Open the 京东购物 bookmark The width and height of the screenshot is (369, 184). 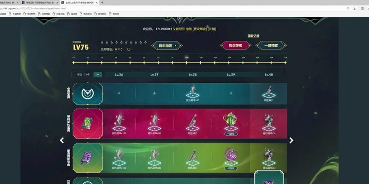(30, 14)
